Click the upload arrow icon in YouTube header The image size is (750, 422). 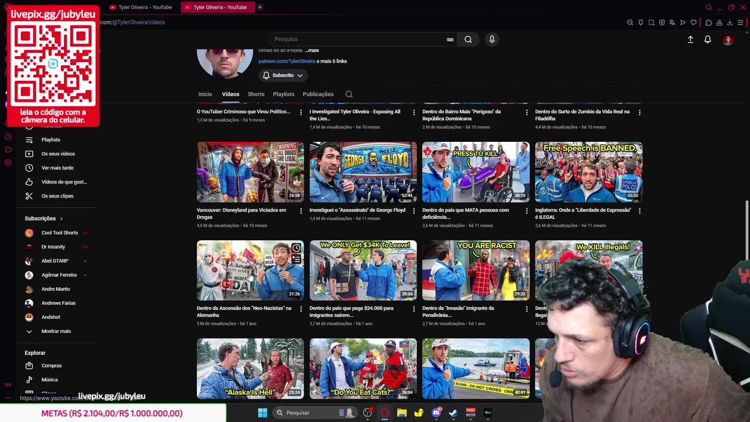690,39
